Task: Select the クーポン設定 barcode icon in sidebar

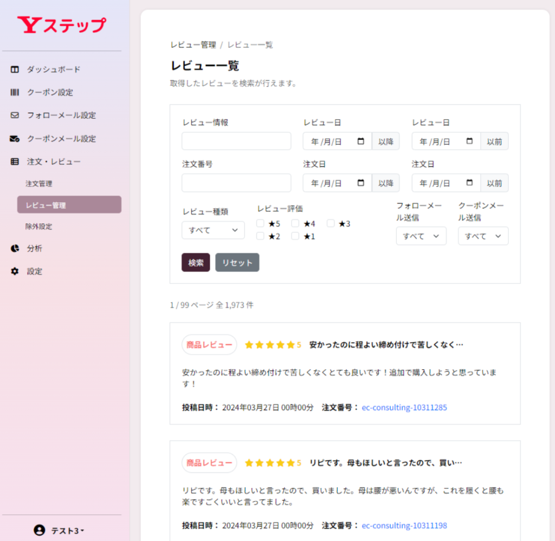Action: [14, 92]
